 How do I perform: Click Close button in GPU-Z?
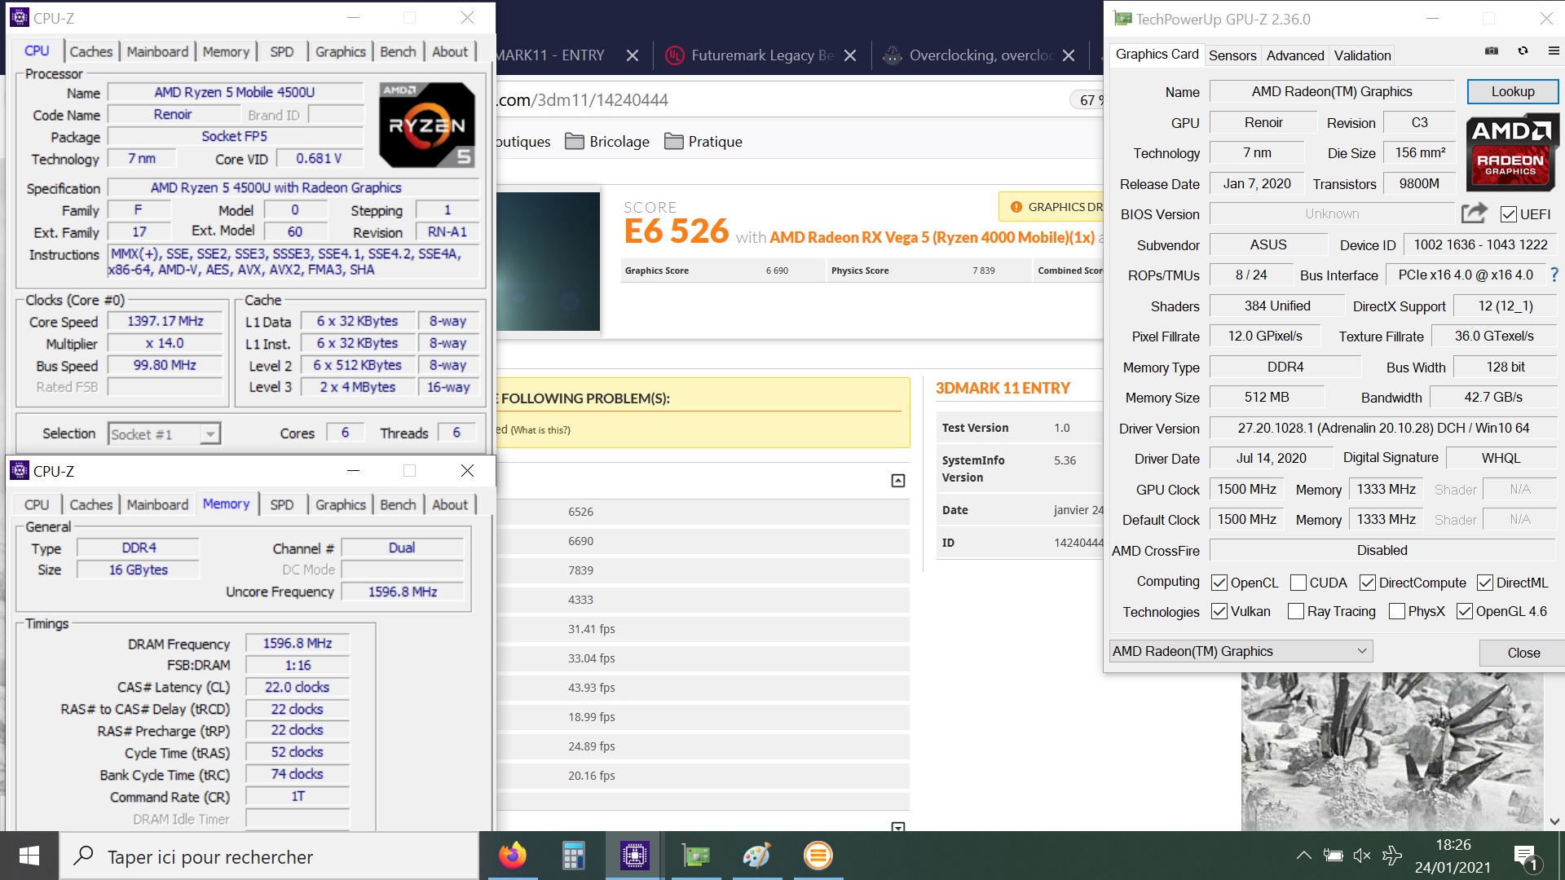[1523, 653]
